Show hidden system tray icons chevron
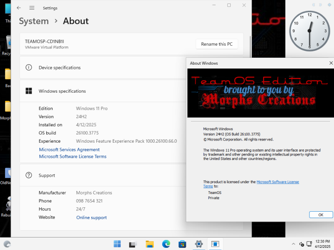The width and height of the screenshot is (334, 250). click(293, 244)
